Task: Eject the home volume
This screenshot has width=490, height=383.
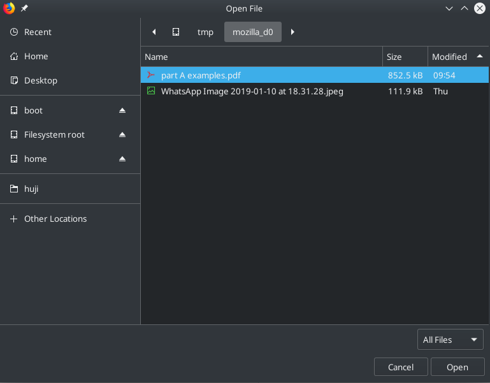Action: (x=122, y=159)
